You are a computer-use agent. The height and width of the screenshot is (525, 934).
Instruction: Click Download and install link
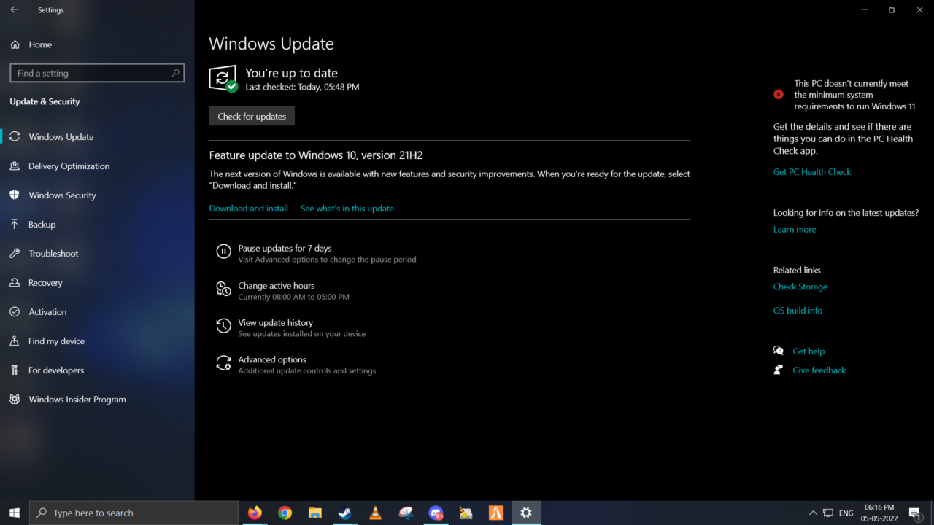249,209
